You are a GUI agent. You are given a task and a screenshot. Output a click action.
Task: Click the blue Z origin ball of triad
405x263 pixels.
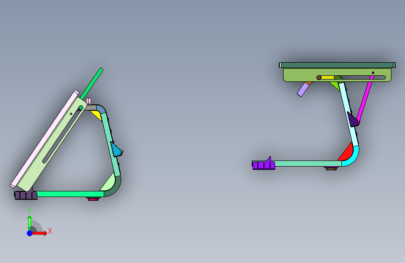point(29,233)
